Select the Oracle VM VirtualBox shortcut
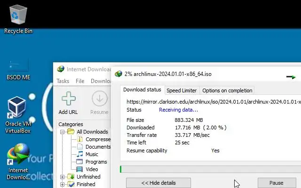Viewport: 301px width, 188px height. [x=18, y=115]
